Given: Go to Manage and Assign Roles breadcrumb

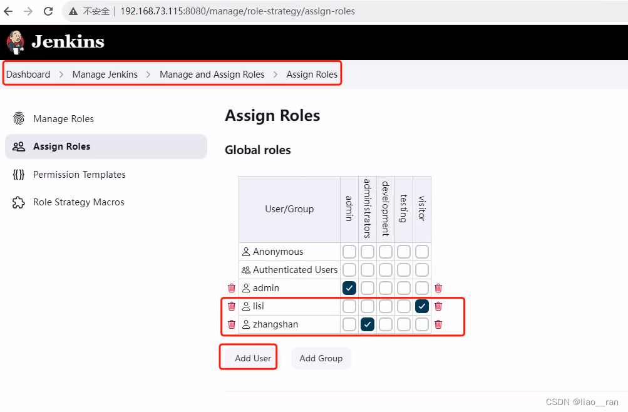Looking at the screenshot, I should click(212, 75).
